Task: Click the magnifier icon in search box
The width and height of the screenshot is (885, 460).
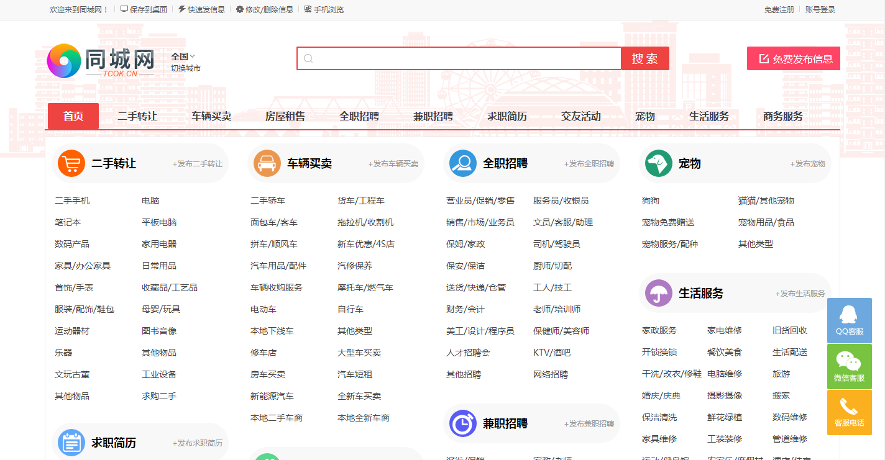Action: (x=308, y=58)
